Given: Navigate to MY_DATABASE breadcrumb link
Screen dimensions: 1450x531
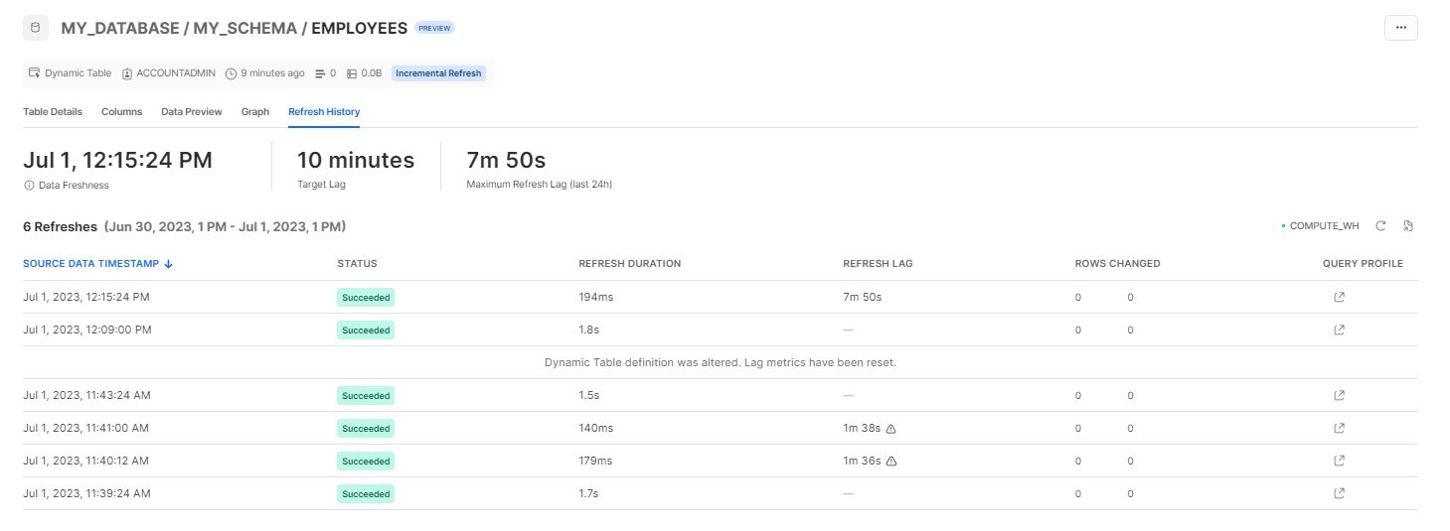Looking at the screenshot, I should tap(120, 29).
